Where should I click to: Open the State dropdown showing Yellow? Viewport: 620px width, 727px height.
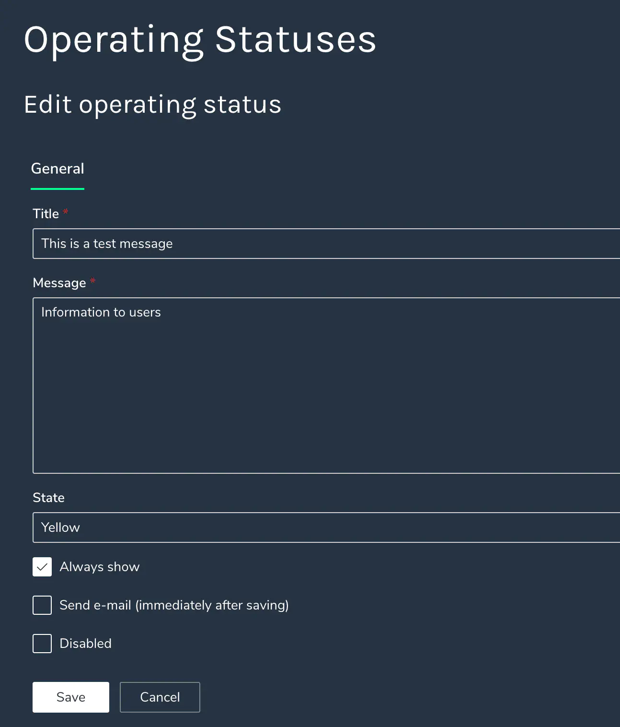[x=326, y=528]
